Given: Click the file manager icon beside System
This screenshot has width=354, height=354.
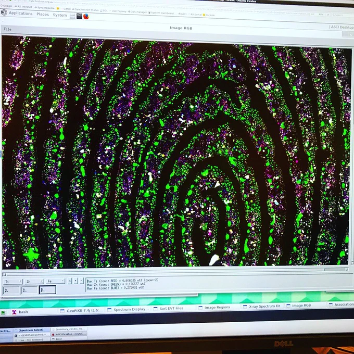Looking at the screenshot, I should [x=72, y=16].
